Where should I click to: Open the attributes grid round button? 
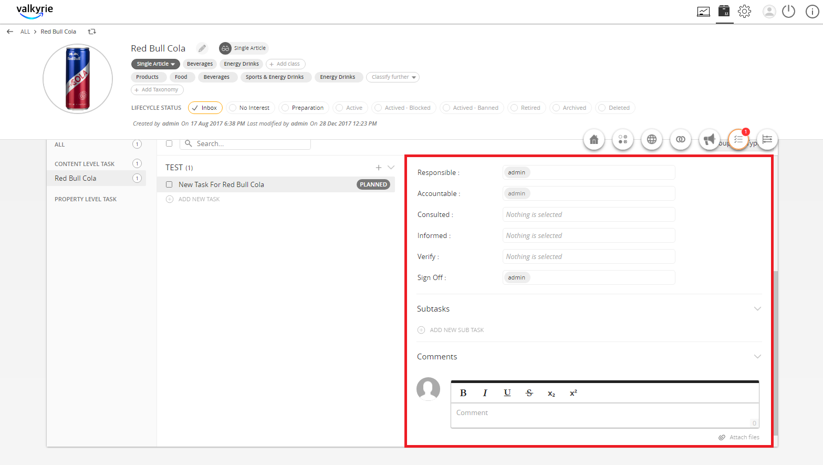(x=623, y=139)
